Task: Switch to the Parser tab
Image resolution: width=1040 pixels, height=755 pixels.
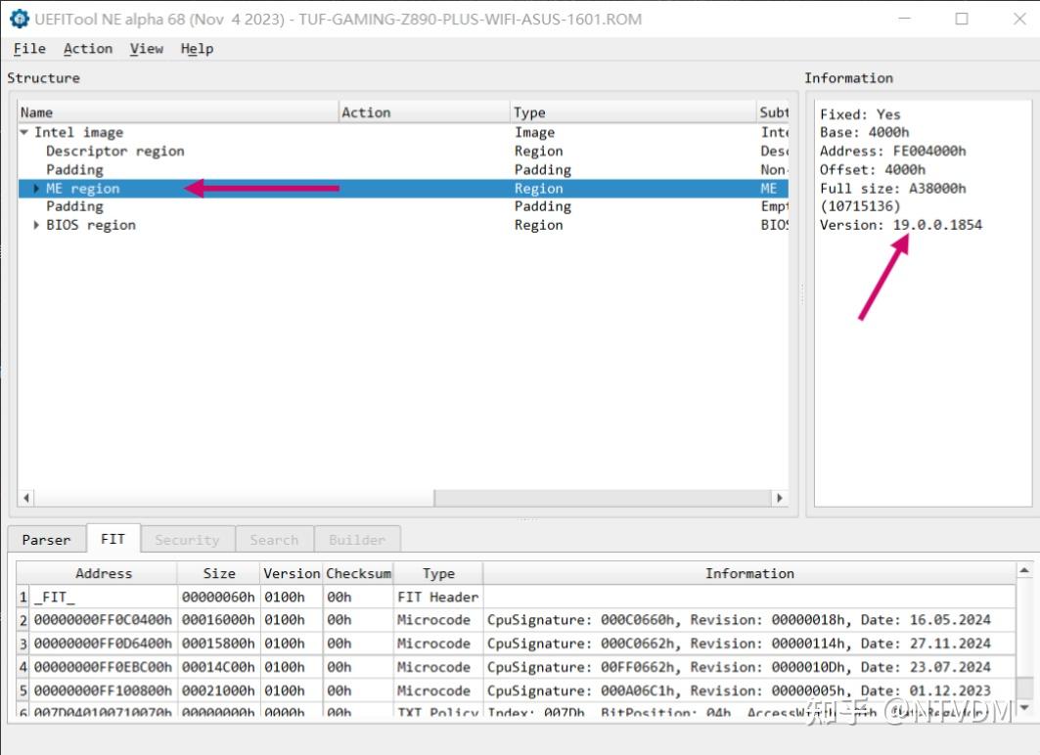Action: 46,540
